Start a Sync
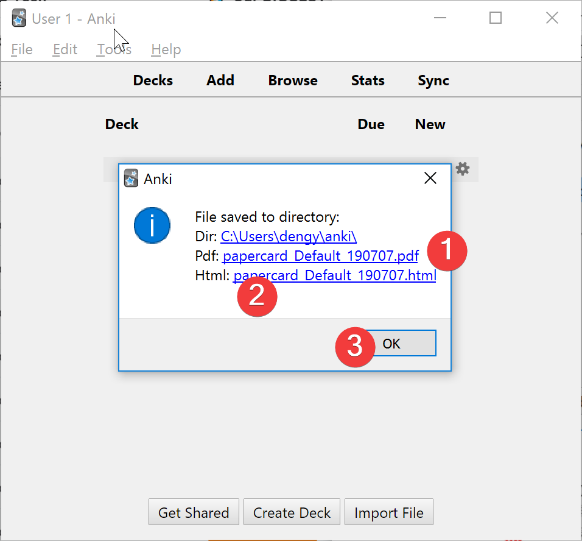This screenshot has width=582, height=541. (433, 80)
